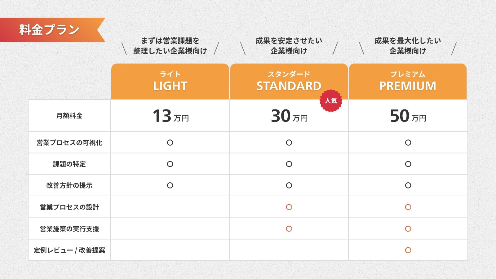Select the PREMIUM plan header
This screenshot has width=496, height=279.
[408, 82]
